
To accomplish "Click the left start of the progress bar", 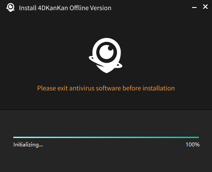I will tap(14, 138).
